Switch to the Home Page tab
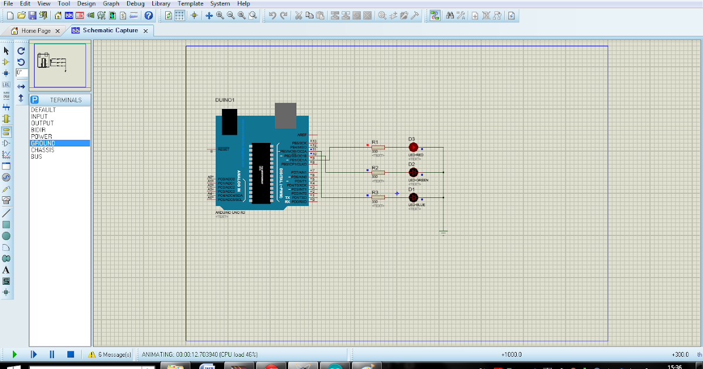 tap(36, 30)
